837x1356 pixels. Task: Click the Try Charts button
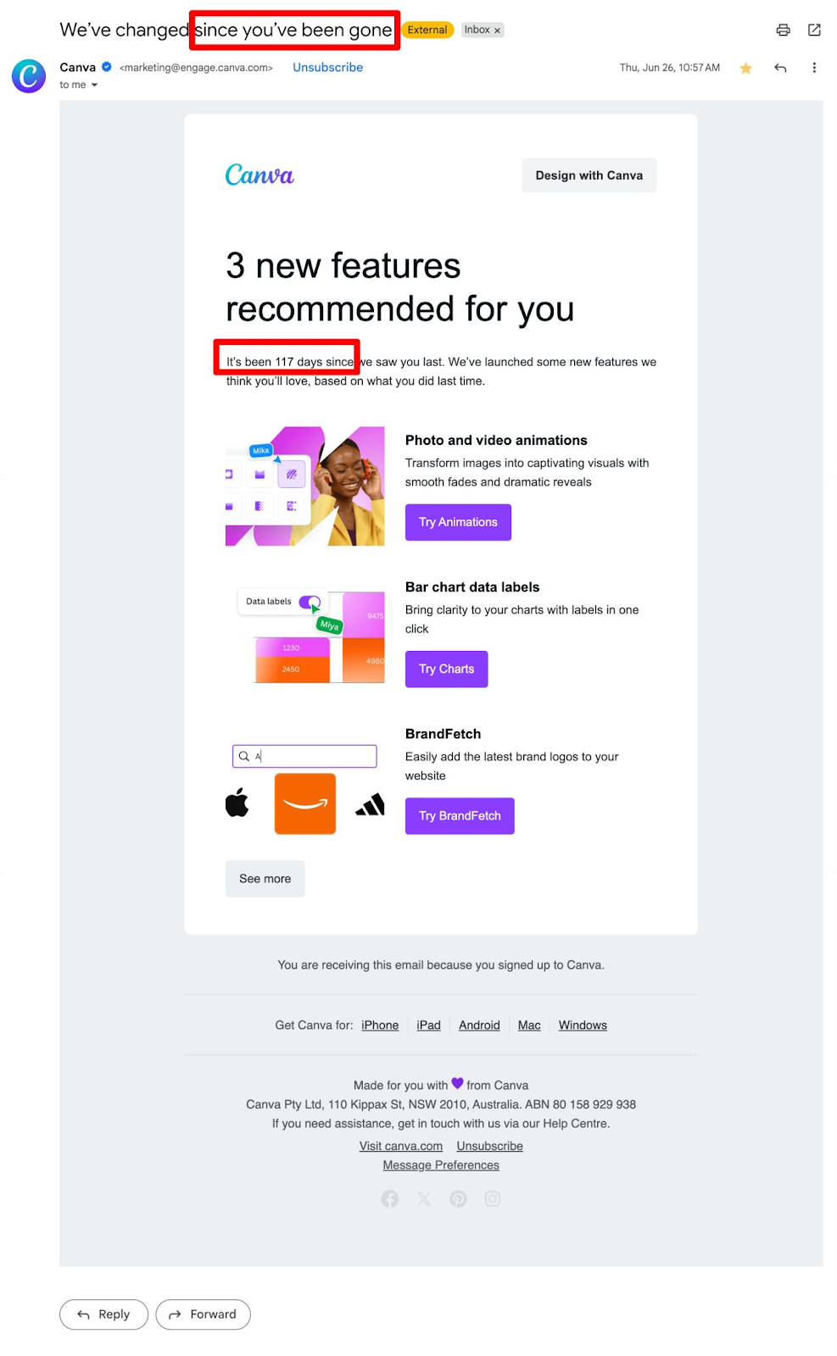click(446, 669)
